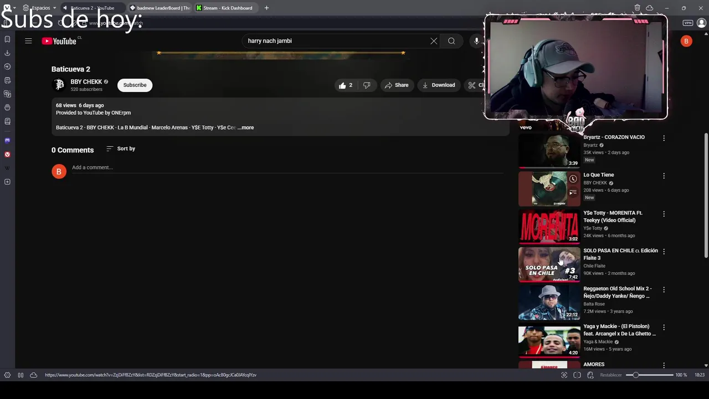
Task: Open BBY CHEKK channel avatar
Action: 59,85
